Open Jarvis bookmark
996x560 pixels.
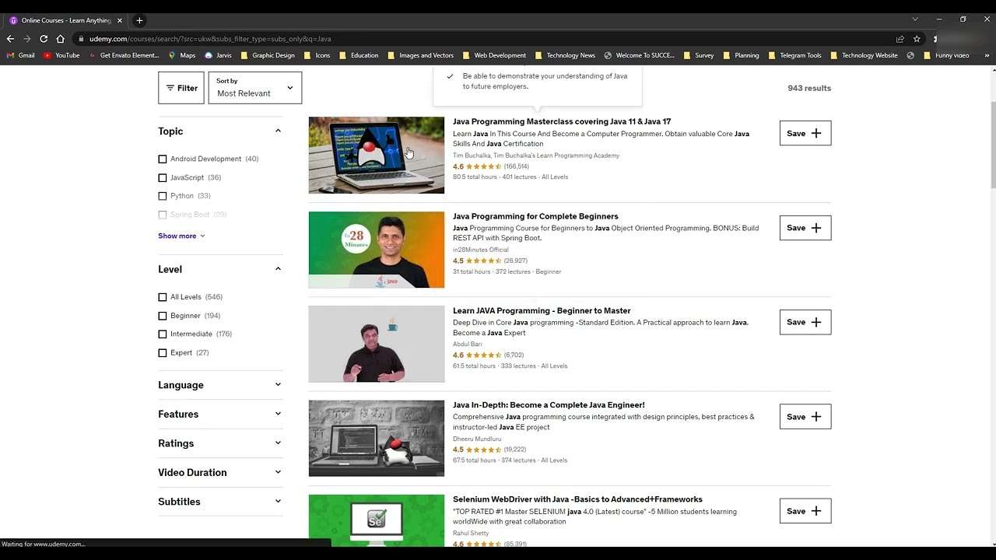tap(218, 55)
